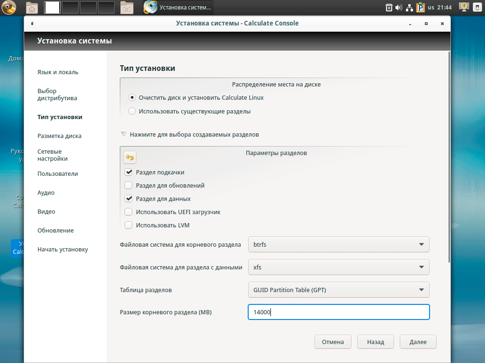Uncheck 'Раздел для данных' checkbox

[128, 199]
